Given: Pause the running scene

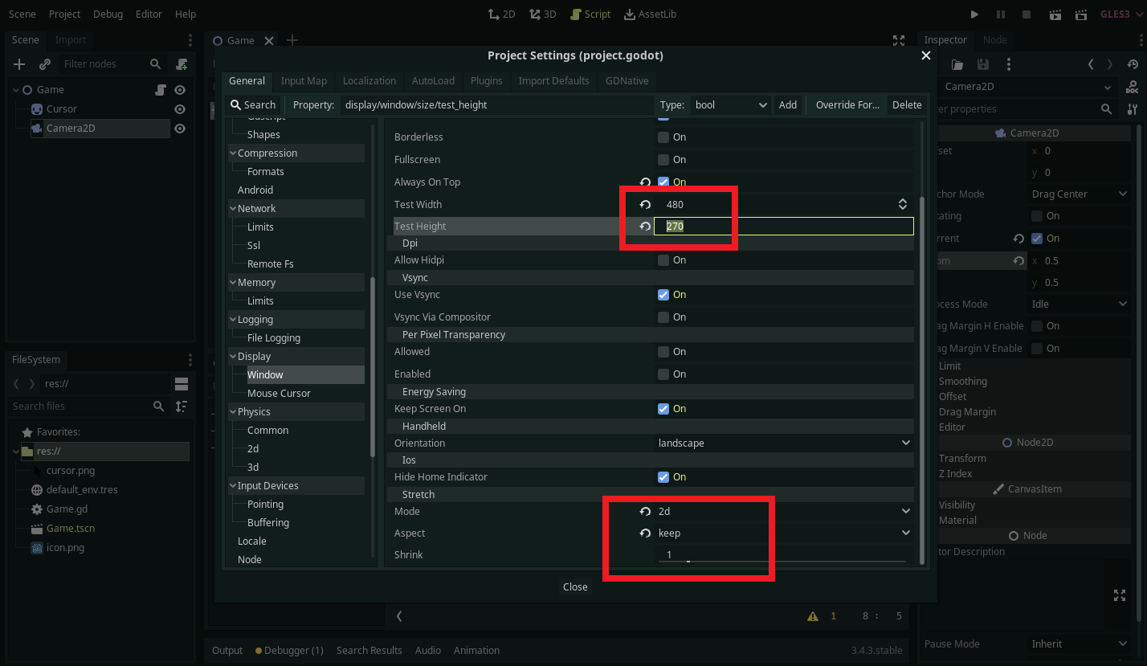Looking at the screenshot, I should [999, 14].
